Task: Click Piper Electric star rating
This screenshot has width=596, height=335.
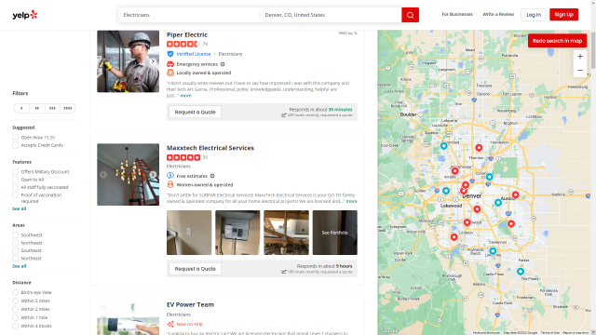Action: tap(183, 44)
